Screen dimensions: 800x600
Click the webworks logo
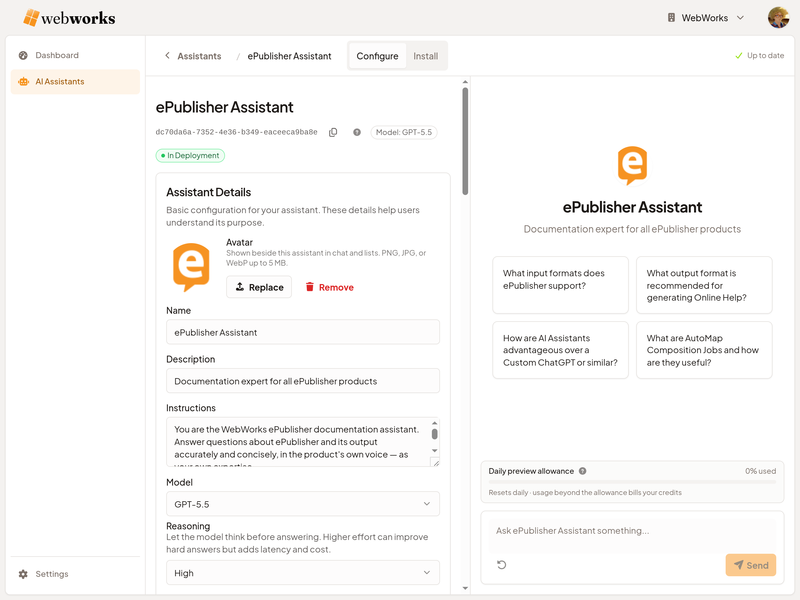[x=69, y=18]
